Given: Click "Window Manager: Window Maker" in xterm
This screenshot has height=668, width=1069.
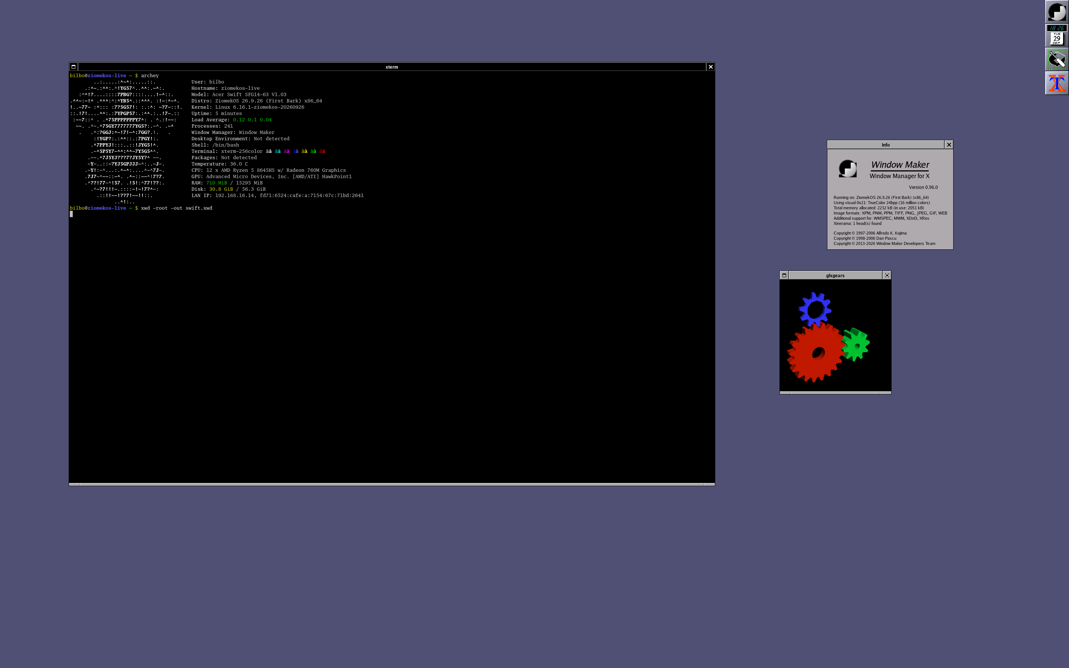Looking at the screenshot, I should coord(233,132).
